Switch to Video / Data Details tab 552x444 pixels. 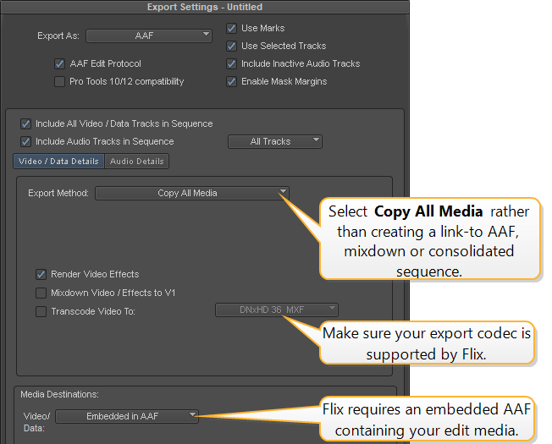pos(58,161)
